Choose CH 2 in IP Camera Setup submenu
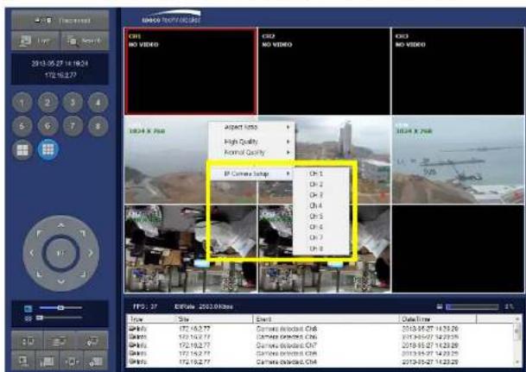 (x=321, y=185)
